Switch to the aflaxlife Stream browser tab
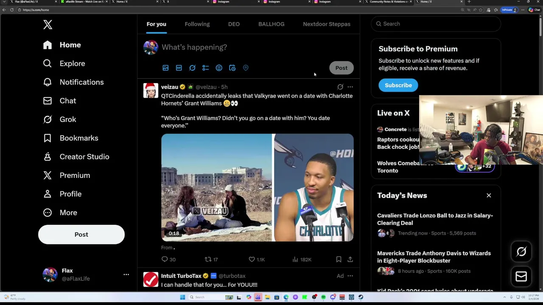The image size is (543, 305). [85, 2]
